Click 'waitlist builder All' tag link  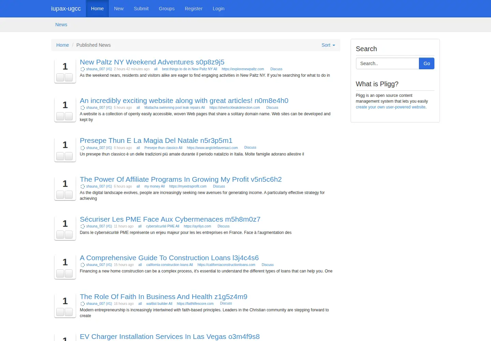[159, 304]
